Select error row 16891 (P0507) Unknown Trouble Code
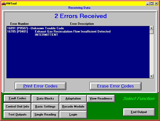Screen dimensions: 160x121 pos(35,28)
